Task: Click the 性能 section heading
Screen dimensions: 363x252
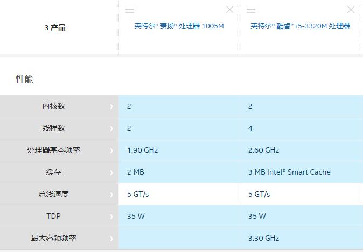Action: pyautogui.click(x=25, y=79)
